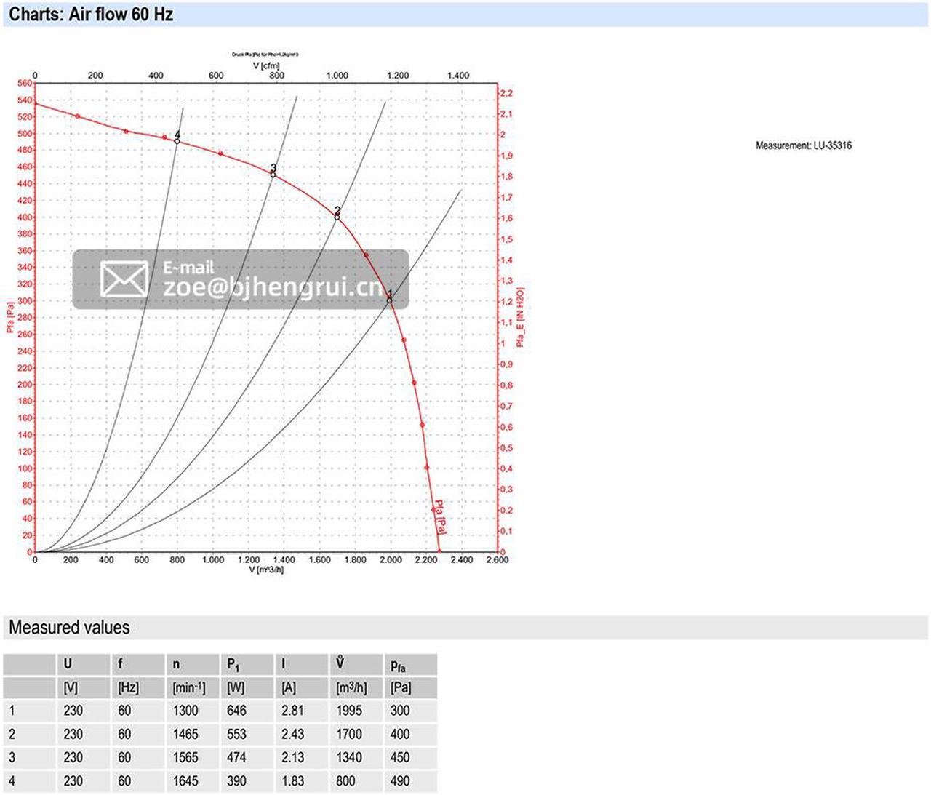Select table row 4 with 1645 rpm
The width and height of the screenshot is (931, 795).
tap(220, 781)
